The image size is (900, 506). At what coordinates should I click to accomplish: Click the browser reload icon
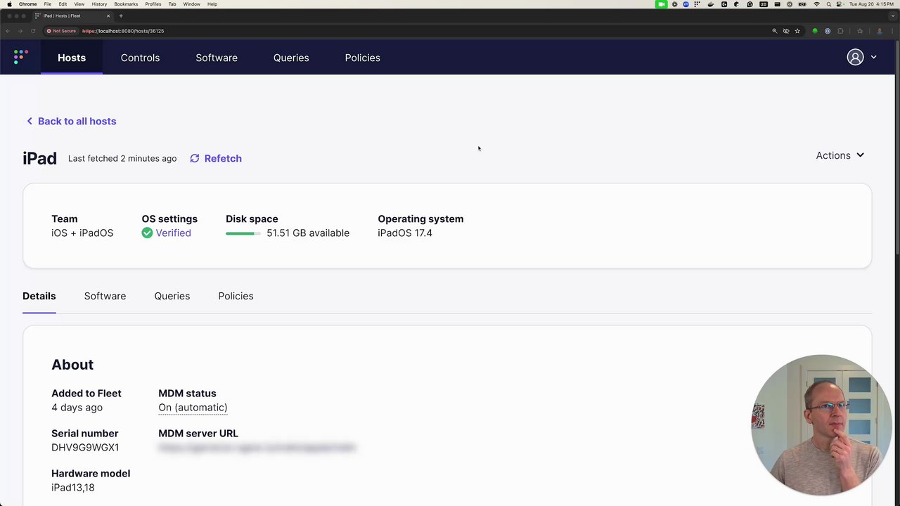[32, 31]
